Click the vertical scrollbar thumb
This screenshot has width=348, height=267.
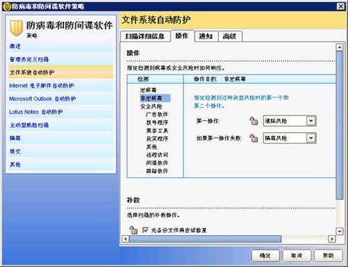[x=340, y=125]
